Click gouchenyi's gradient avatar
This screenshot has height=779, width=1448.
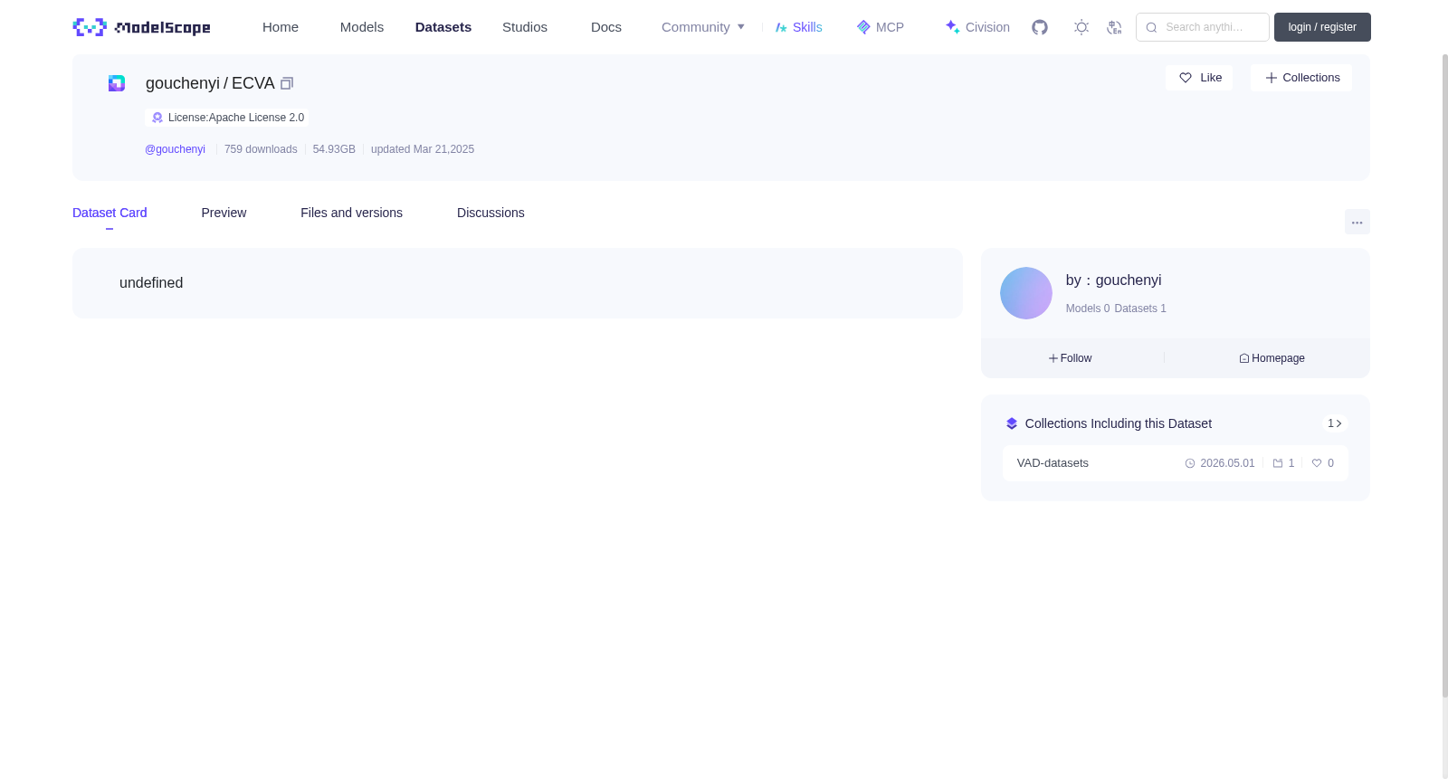pos(1026,293)
